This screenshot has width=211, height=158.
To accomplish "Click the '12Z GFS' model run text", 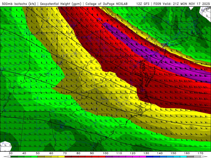I will [143, 4].
